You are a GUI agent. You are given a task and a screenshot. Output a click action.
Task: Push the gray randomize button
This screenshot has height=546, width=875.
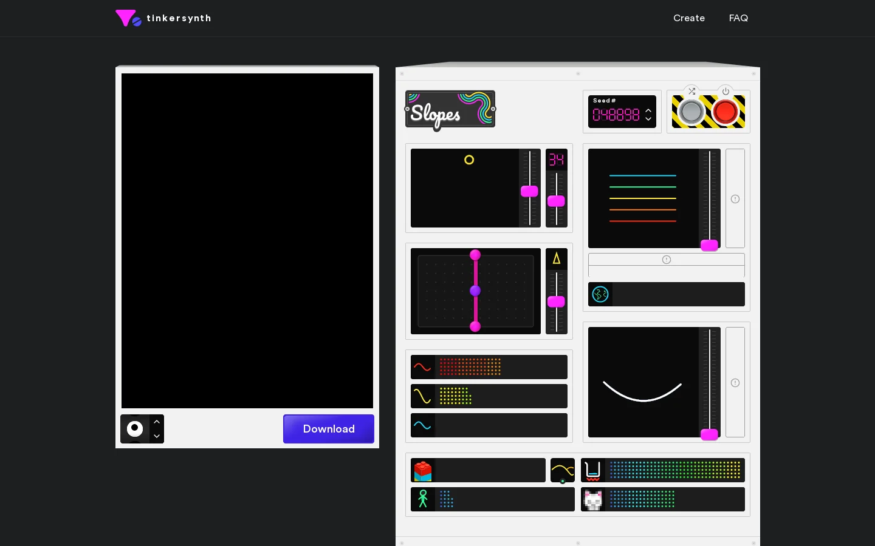691,112
